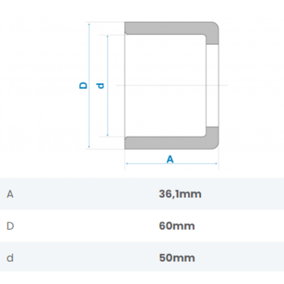Click the blue lowercase "d" diagram label
Image resolution: width=284 pixels, height=284 pixels.
click(100, 86)
